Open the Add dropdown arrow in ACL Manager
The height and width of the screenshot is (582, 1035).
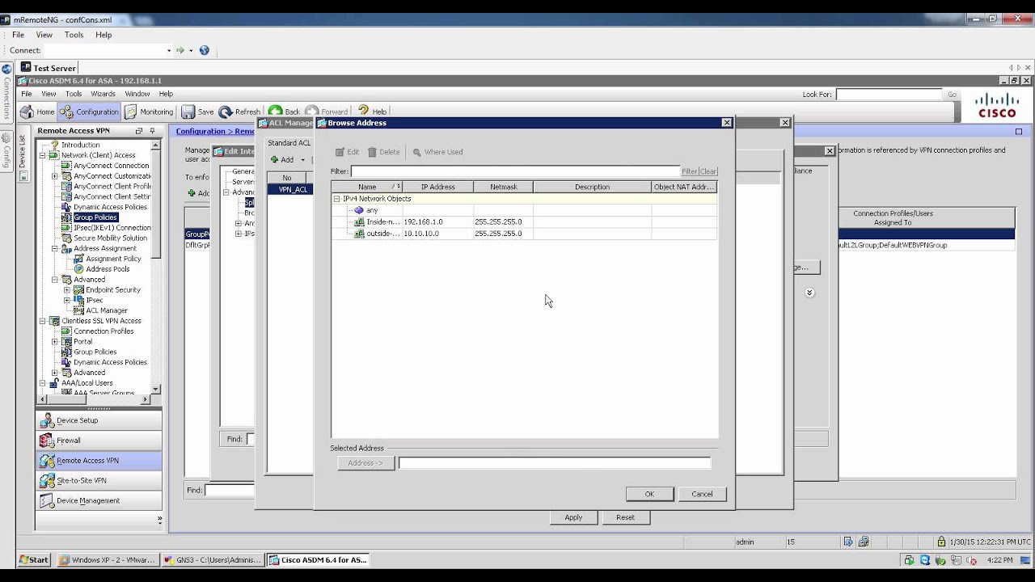click(x=302, y=160)
